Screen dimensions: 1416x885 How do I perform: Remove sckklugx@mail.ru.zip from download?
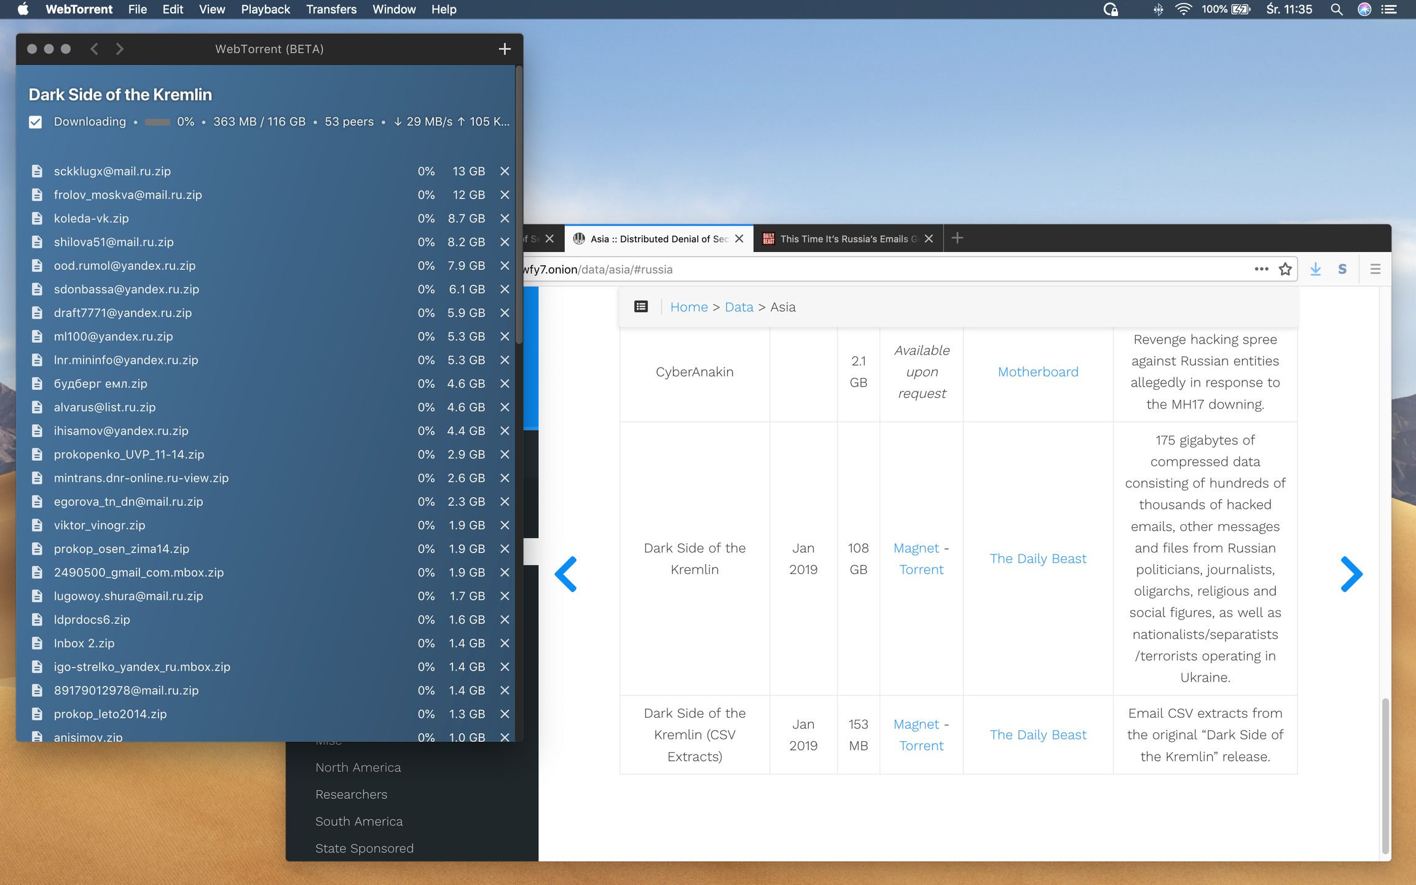click(x=504, y=171)
